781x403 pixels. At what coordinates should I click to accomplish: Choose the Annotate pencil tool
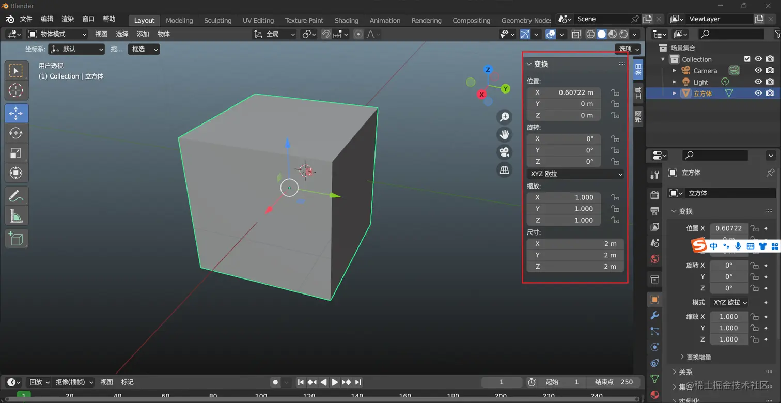[x=16, y=196]
